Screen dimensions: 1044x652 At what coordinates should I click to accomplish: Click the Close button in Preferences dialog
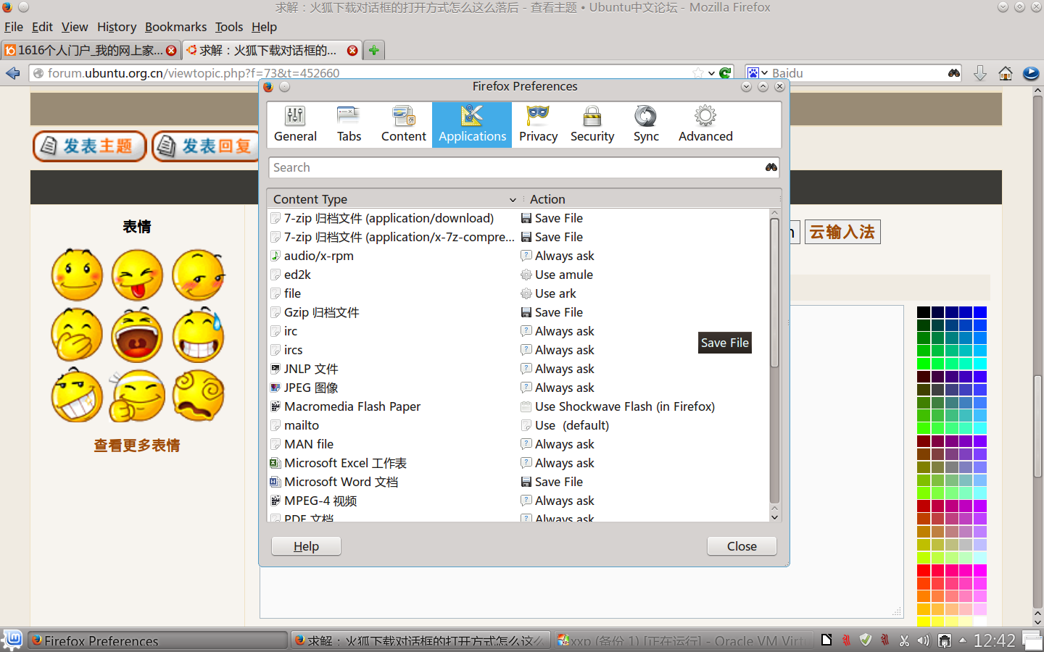(x=742, y=546)
